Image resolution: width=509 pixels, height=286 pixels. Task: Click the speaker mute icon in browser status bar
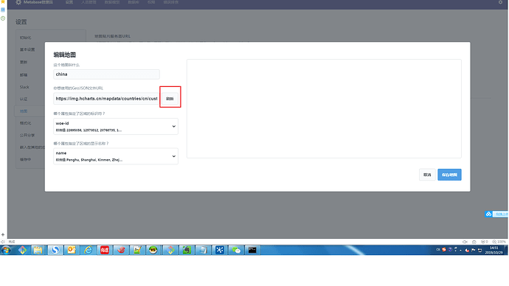[465, 242]
